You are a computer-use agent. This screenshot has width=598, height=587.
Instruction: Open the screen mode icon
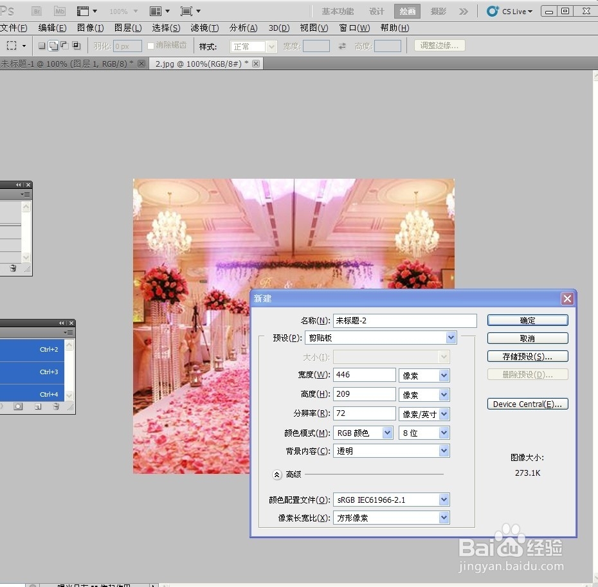coord(191,12)
